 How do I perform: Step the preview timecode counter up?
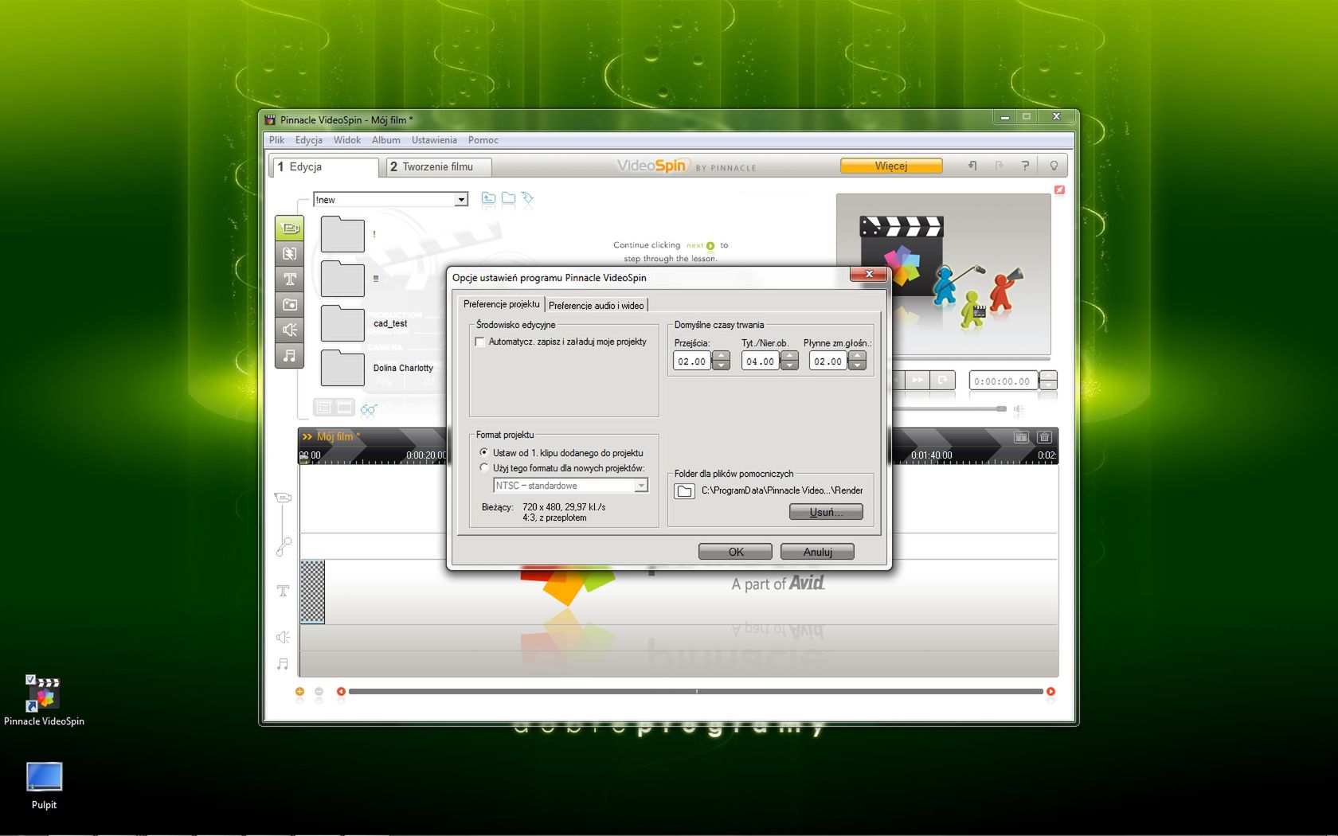point(1049,376)
